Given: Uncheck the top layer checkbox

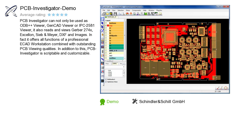Looking at the screenshot, I should click(106, 26).
